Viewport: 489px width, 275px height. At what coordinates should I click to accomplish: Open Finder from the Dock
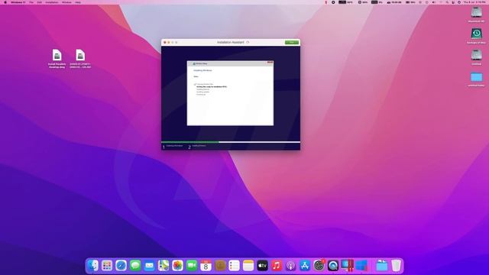tap(93, 266)
